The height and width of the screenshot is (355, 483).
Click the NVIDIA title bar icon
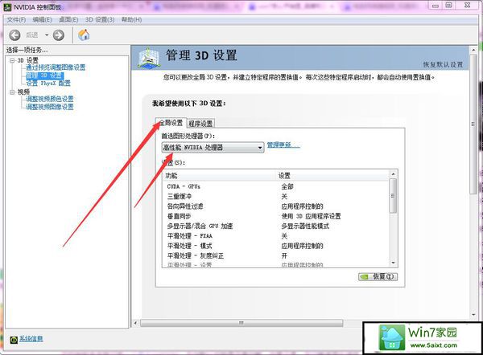pos(7,6)
